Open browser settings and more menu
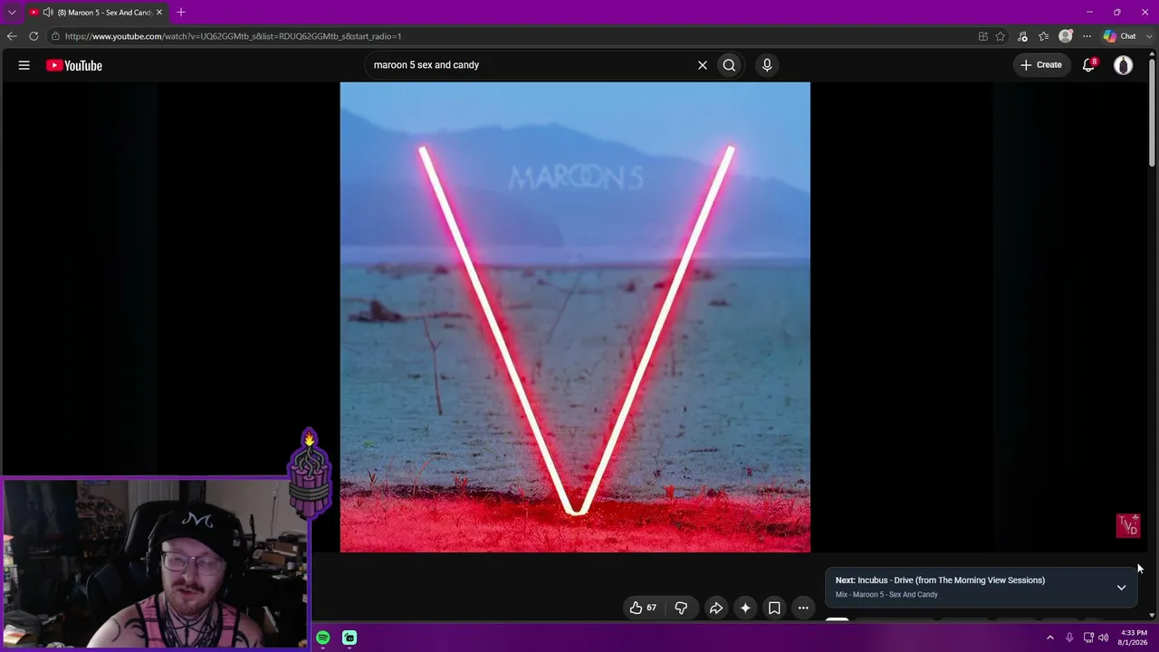The image size is (1159, 652). 1087,36
